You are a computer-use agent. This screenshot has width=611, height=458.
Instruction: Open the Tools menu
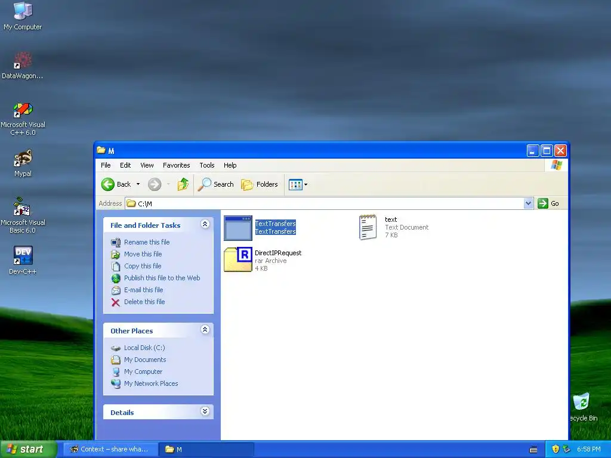tap(207, 165)
